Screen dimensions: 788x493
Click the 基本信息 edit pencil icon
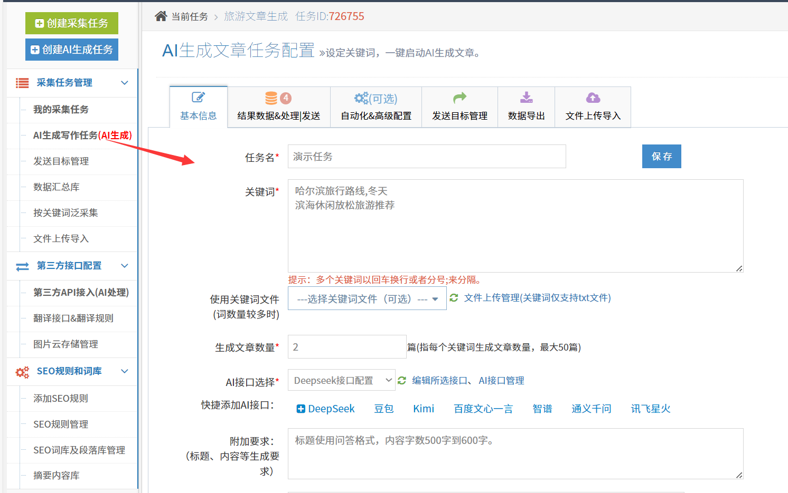(x=198, y=98)
